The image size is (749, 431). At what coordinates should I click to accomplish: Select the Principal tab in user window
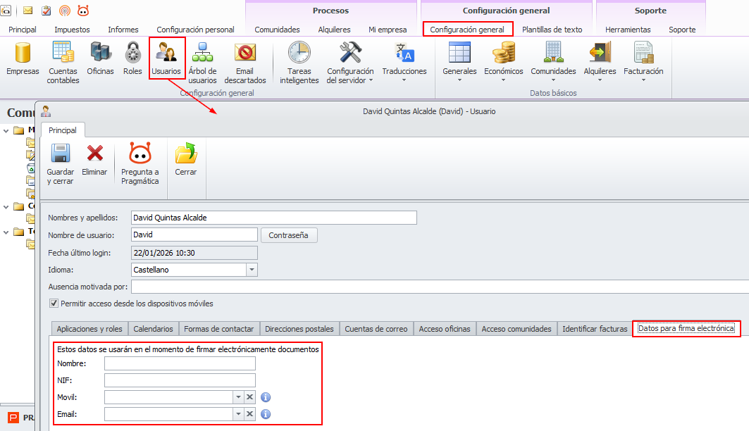(63, 130)
